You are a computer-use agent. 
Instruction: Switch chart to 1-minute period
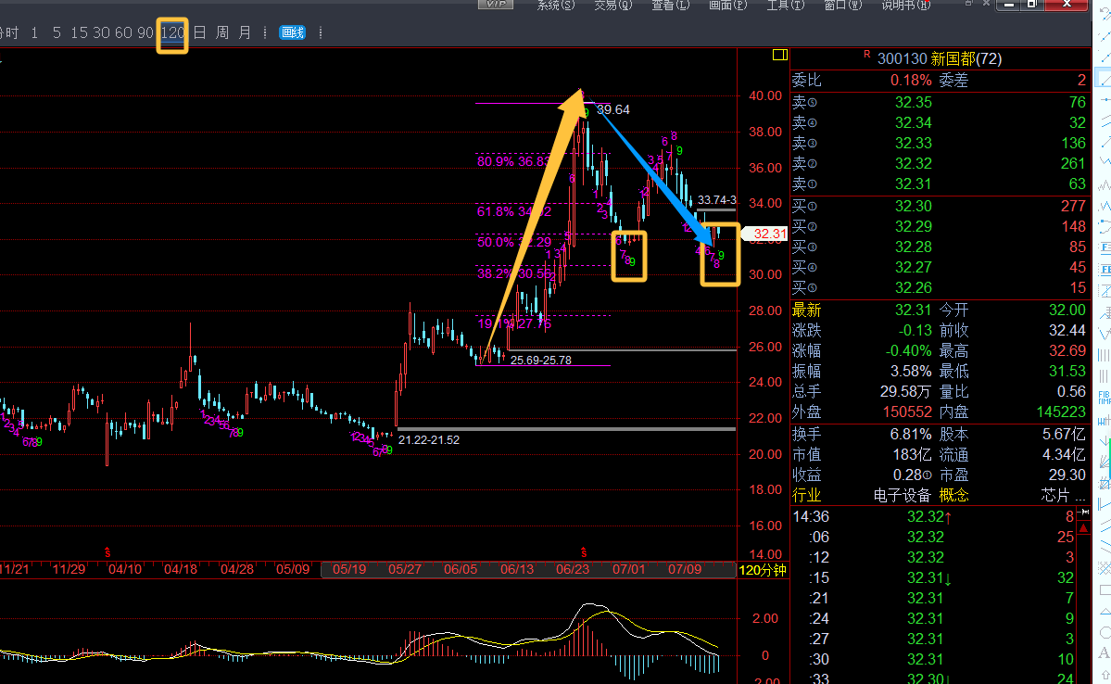[34, 32]
